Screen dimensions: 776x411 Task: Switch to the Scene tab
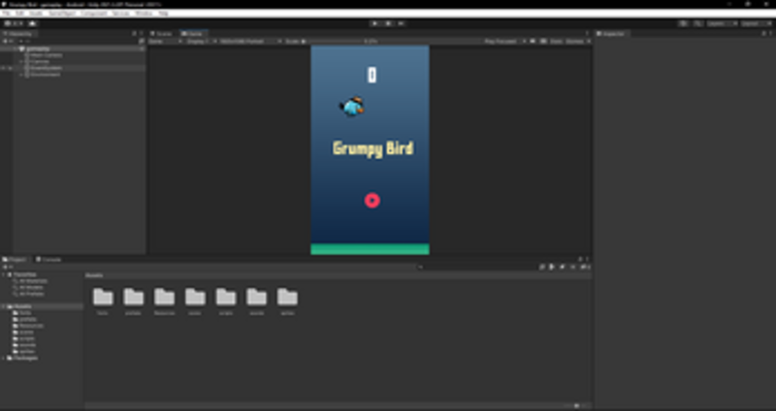point(162,34)
